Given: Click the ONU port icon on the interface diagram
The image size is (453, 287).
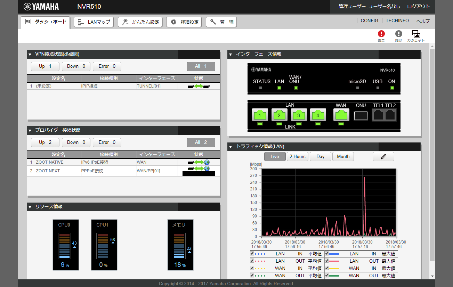Looking at the screenshot, I should 361,116.
